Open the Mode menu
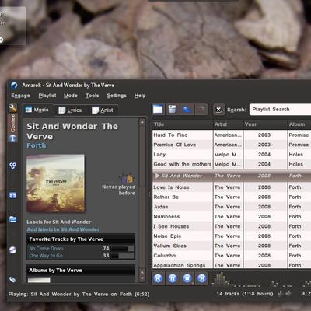This screenshot has height=311, width=311. [71, 96]
